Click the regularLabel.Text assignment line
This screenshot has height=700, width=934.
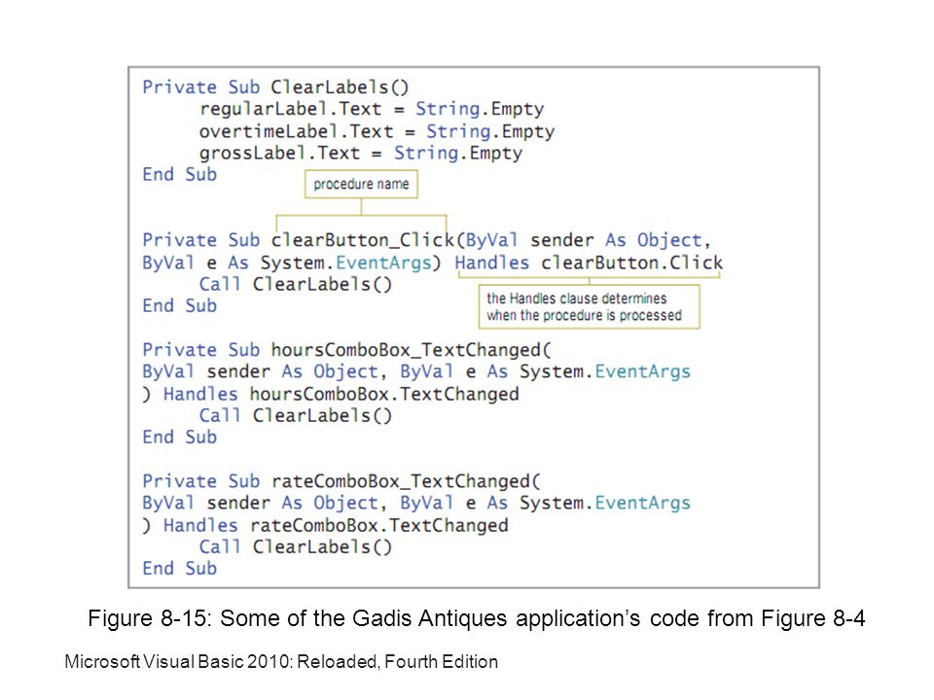tap(372, 109)
